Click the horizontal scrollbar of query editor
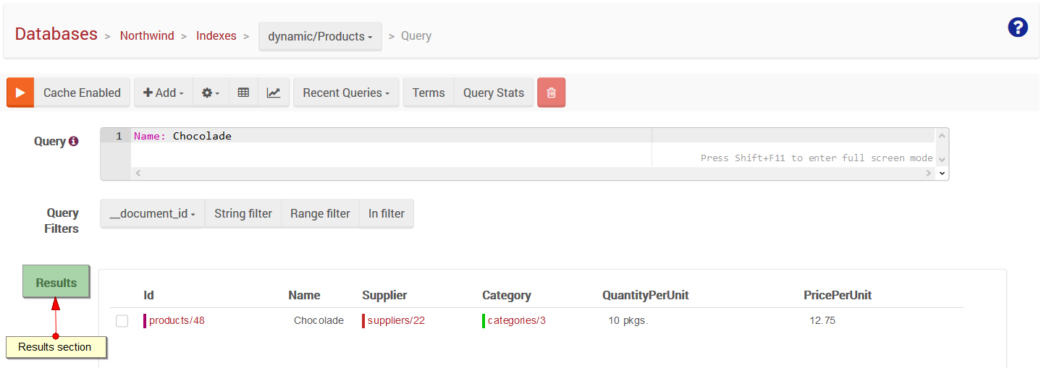 pyautogui.click(x=532, y=174)
